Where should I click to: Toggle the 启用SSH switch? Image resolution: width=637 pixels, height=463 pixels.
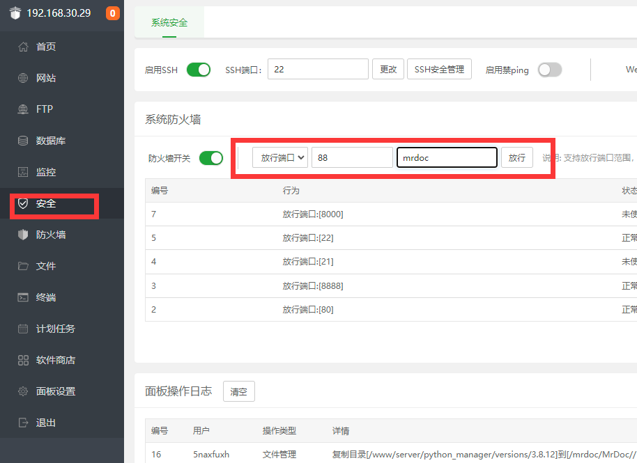click(x=198, y=69)
